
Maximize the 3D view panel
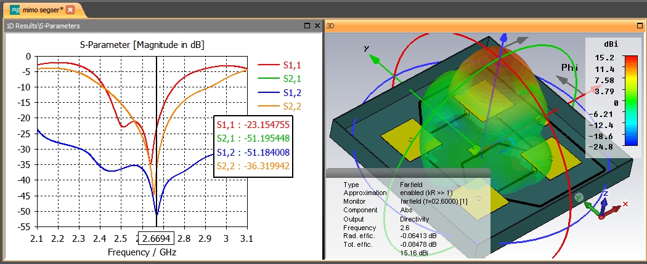[x=631, y=26]
